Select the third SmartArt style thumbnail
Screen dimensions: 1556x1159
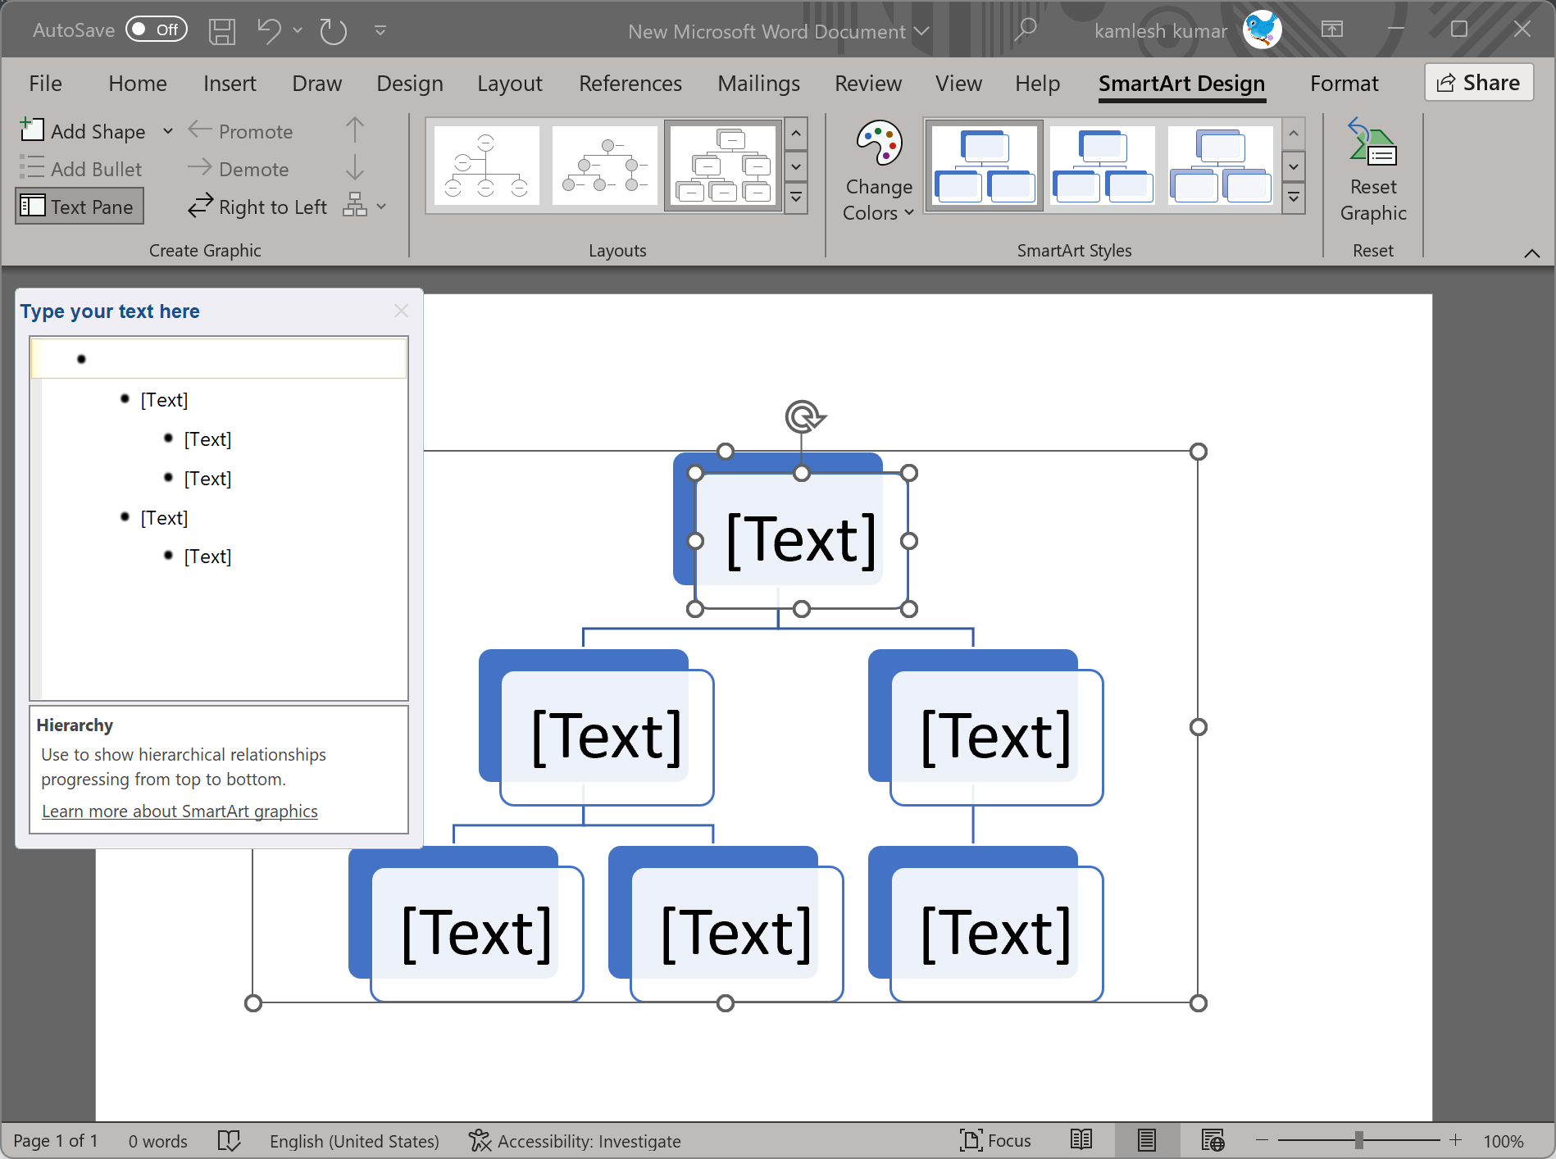[x=1221, y=166]
